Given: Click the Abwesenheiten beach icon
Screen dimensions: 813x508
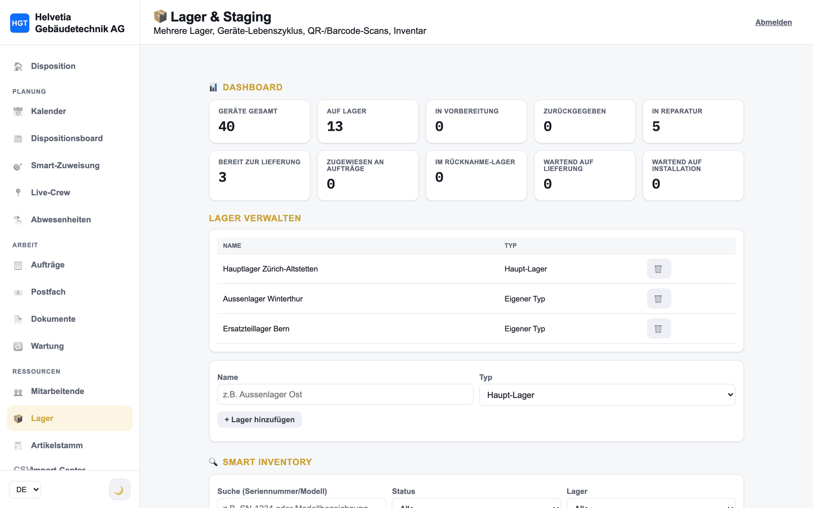Looking at the screenshot, I should (18, 220).
